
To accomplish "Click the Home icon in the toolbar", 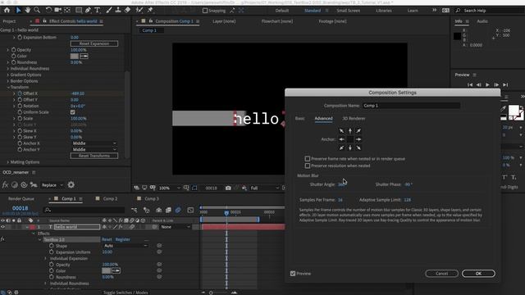I will 7,11.
